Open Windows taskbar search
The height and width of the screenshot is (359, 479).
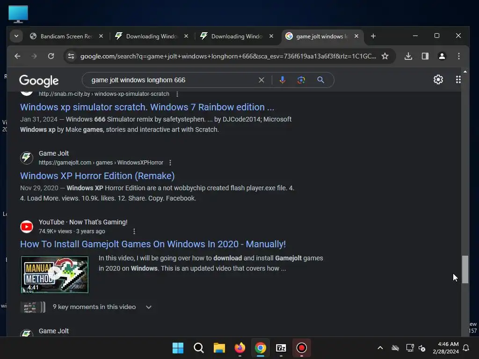pos(198,348)
